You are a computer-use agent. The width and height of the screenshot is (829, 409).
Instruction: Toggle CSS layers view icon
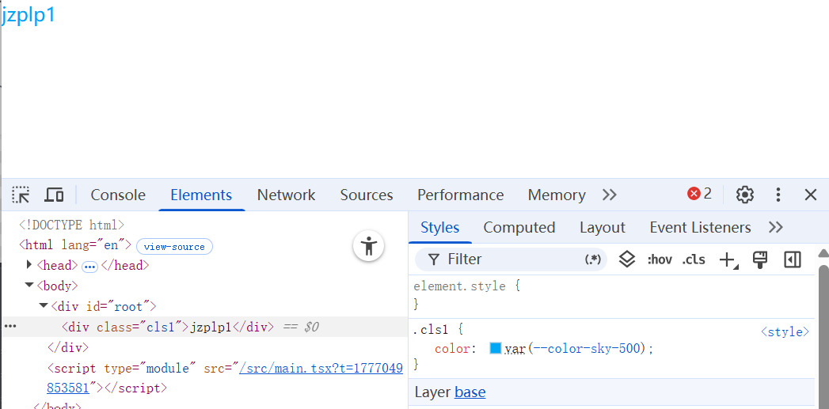pos(626,259)
